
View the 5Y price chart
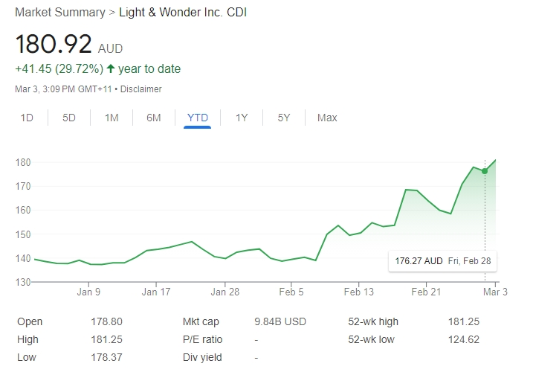point(284,118)
